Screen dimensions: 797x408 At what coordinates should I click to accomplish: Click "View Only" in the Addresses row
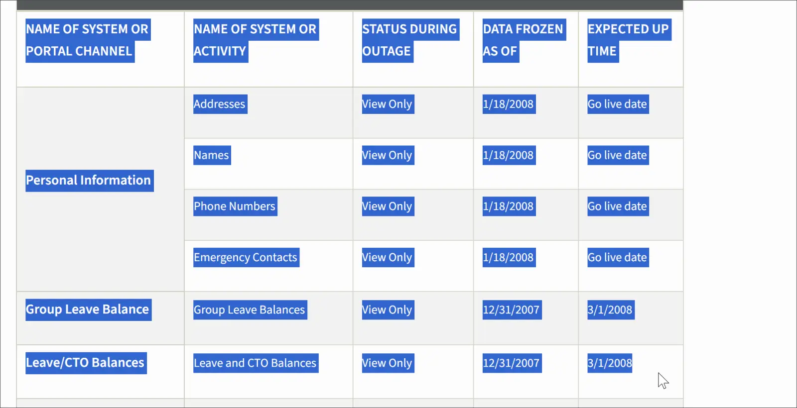click(x=388, y=104)
